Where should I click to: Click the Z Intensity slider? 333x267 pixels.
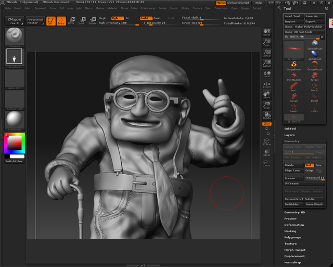[155, 23]
